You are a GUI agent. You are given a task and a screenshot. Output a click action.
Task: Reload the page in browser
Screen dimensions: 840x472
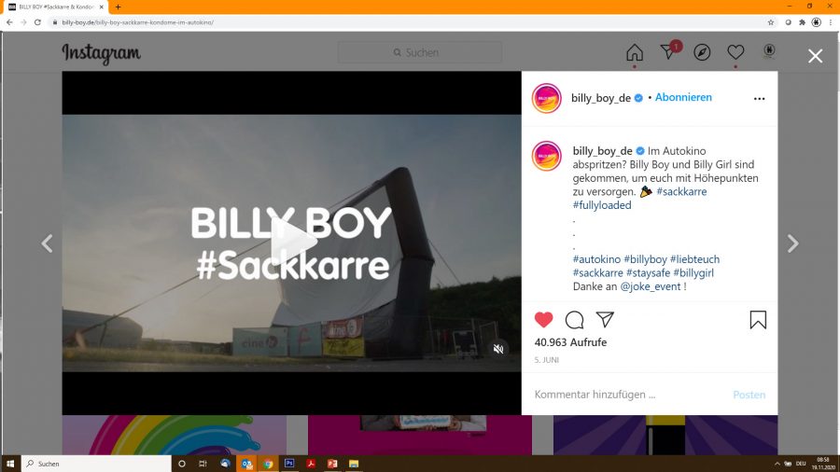37,22
